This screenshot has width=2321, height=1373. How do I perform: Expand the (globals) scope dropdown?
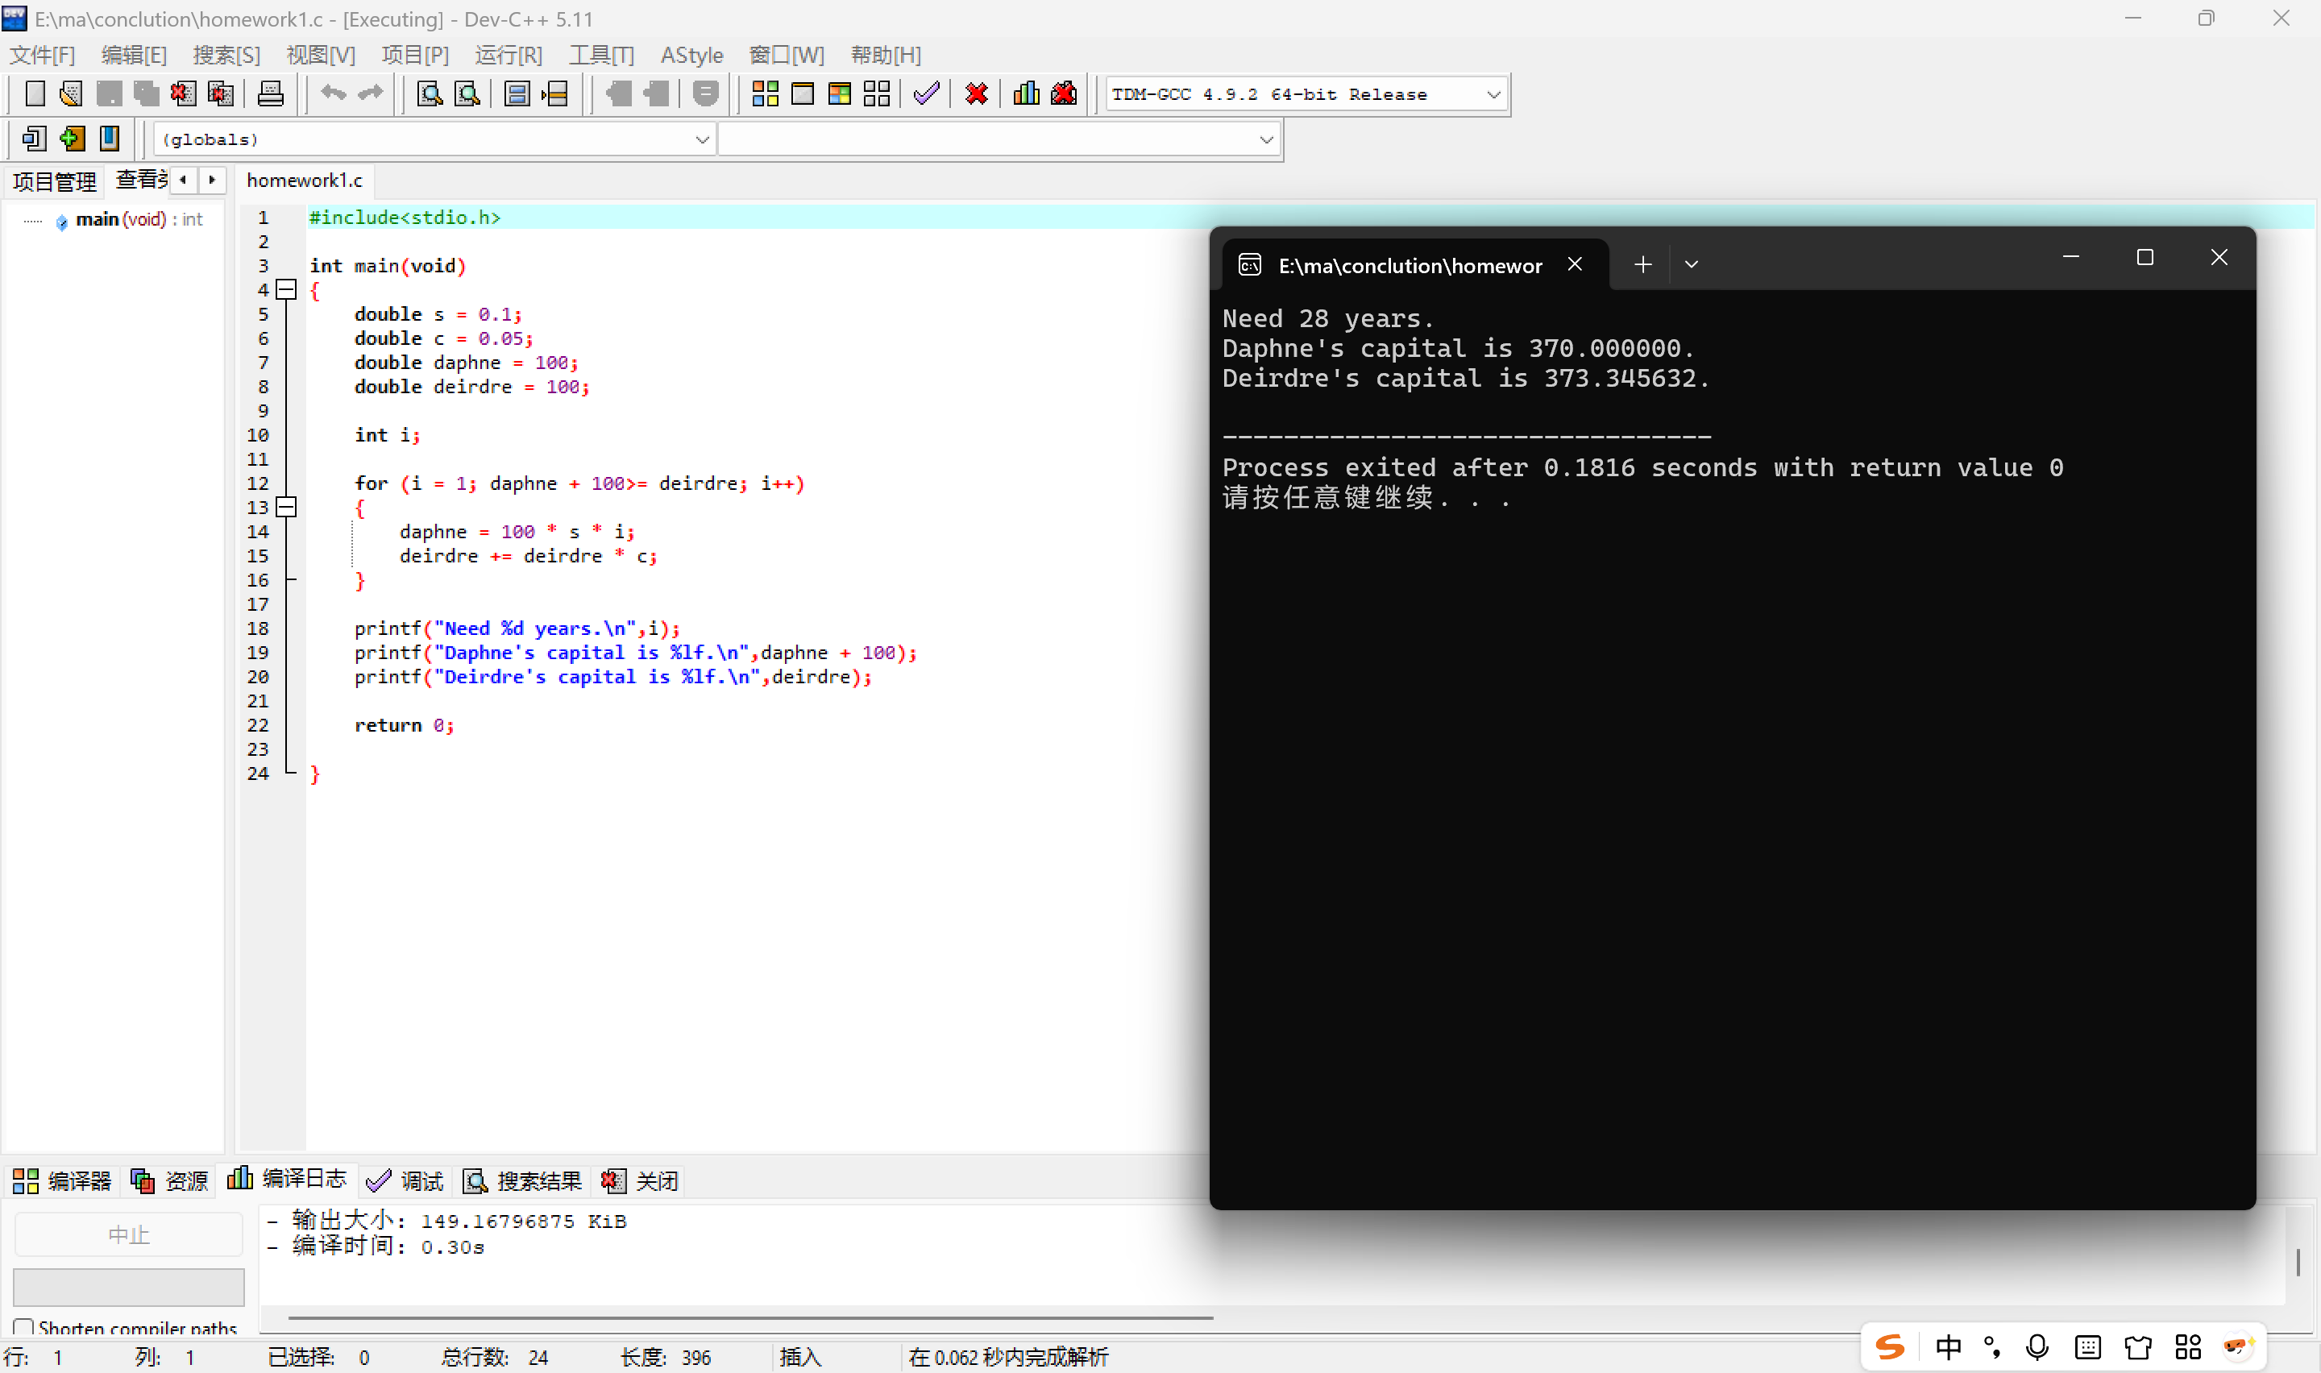(x=701, y=139)
